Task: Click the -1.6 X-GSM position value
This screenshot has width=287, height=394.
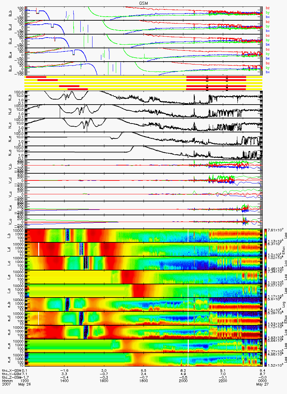Action: click(x=64, y=370)
